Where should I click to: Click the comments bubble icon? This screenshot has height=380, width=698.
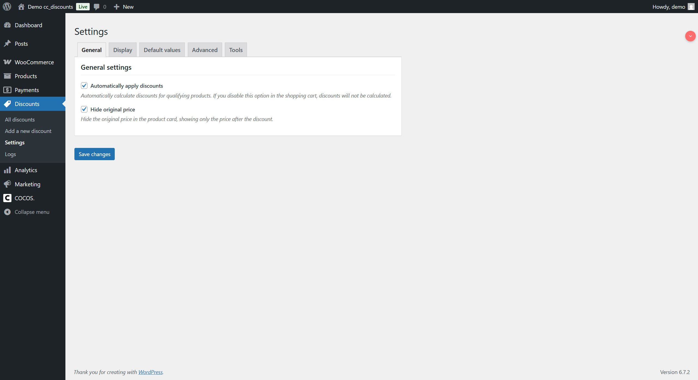96,7
